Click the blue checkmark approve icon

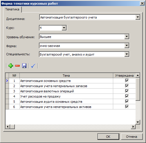pyautogui.click(x=33, y=66)
